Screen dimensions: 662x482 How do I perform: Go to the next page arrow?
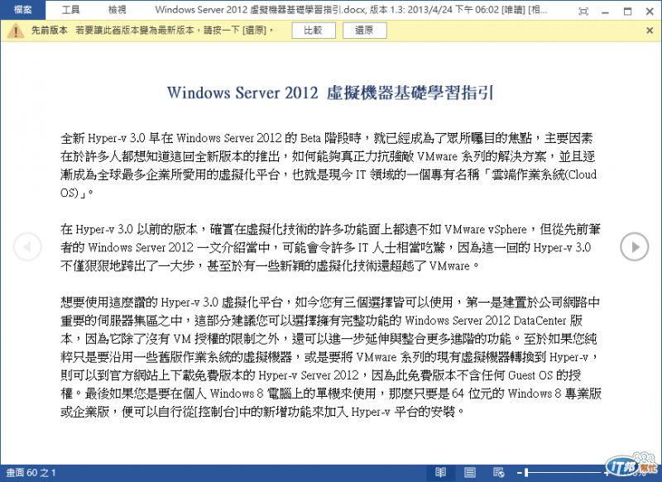(x=635, y=246)
